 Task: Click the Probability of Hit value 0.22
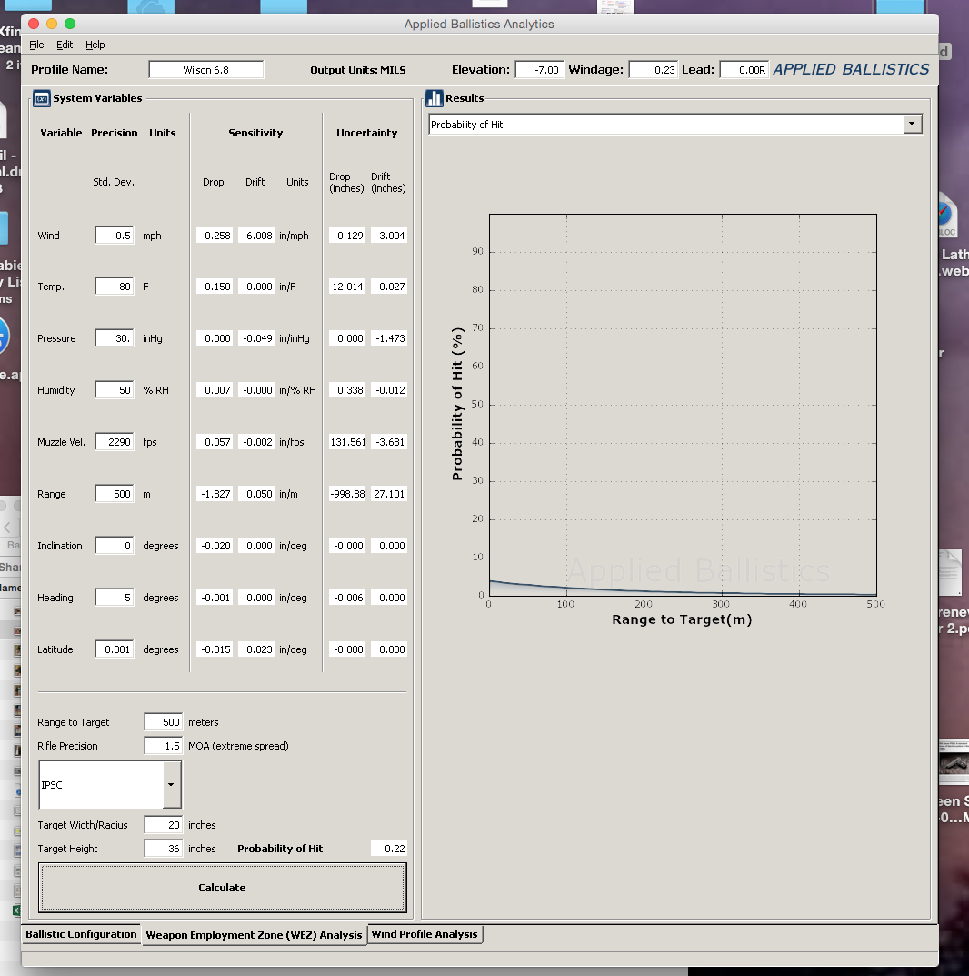point(389,849)
